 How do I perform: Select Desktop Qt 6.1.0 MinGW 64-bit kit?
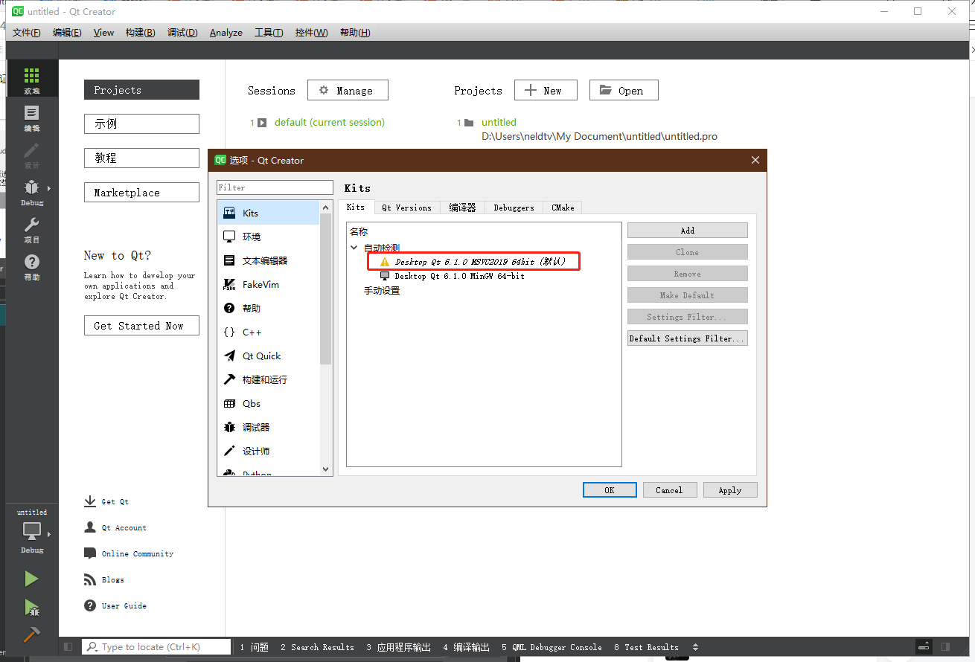pos(459,276)
